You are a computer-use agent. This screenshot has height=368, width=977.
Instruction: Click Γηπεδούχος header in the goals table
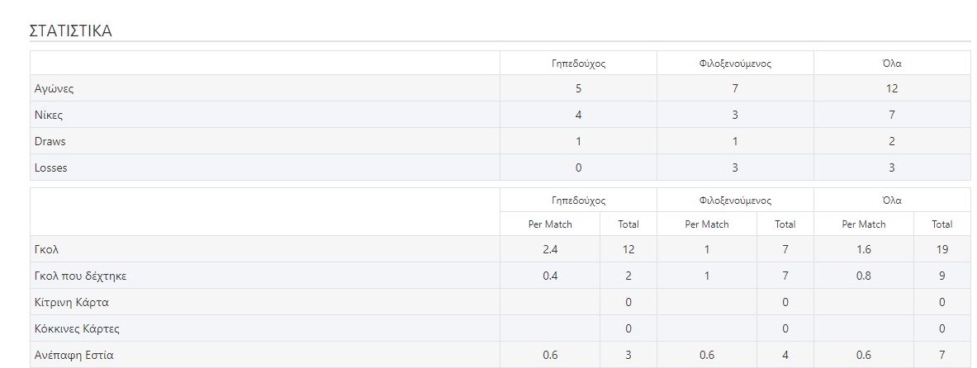578,201
